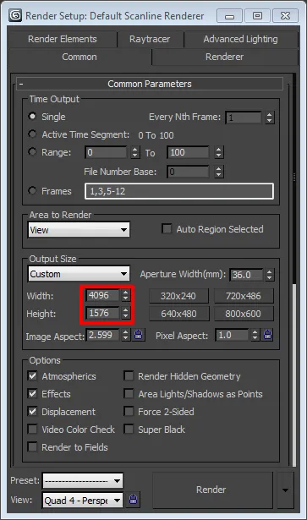The image size is (307, 520).
Task: Switch to the Renderer tab
Action: point(224,57)
